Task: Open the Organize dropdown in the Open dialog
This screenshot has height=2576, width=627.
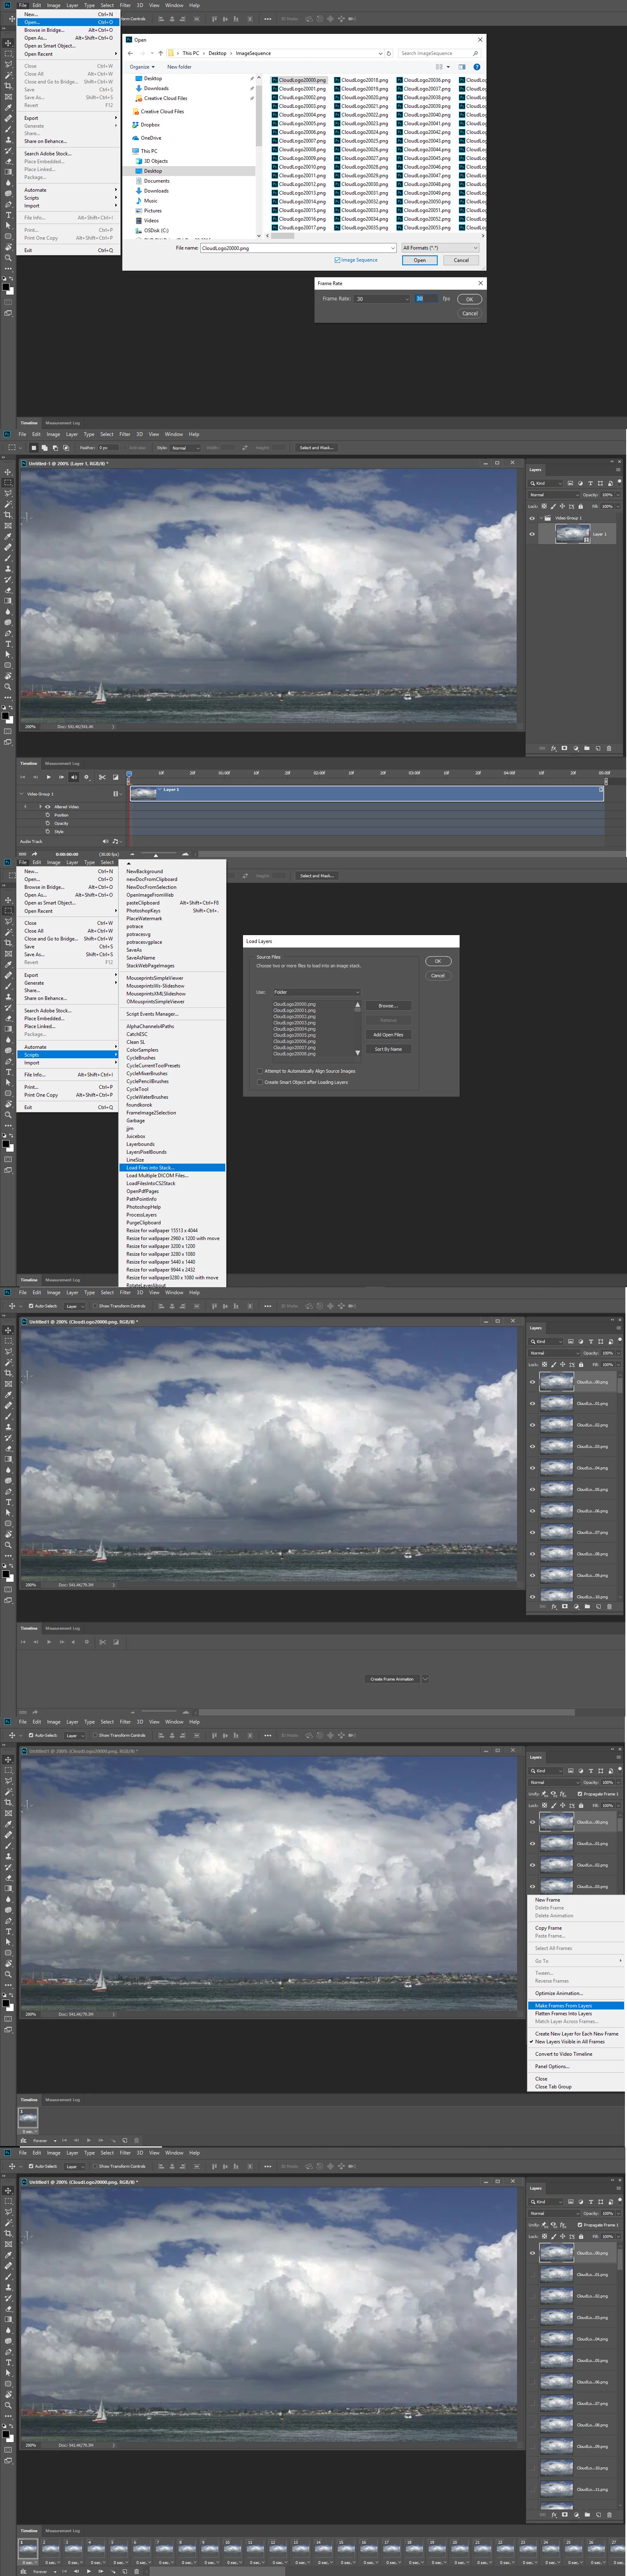Action: coord(142,67)
